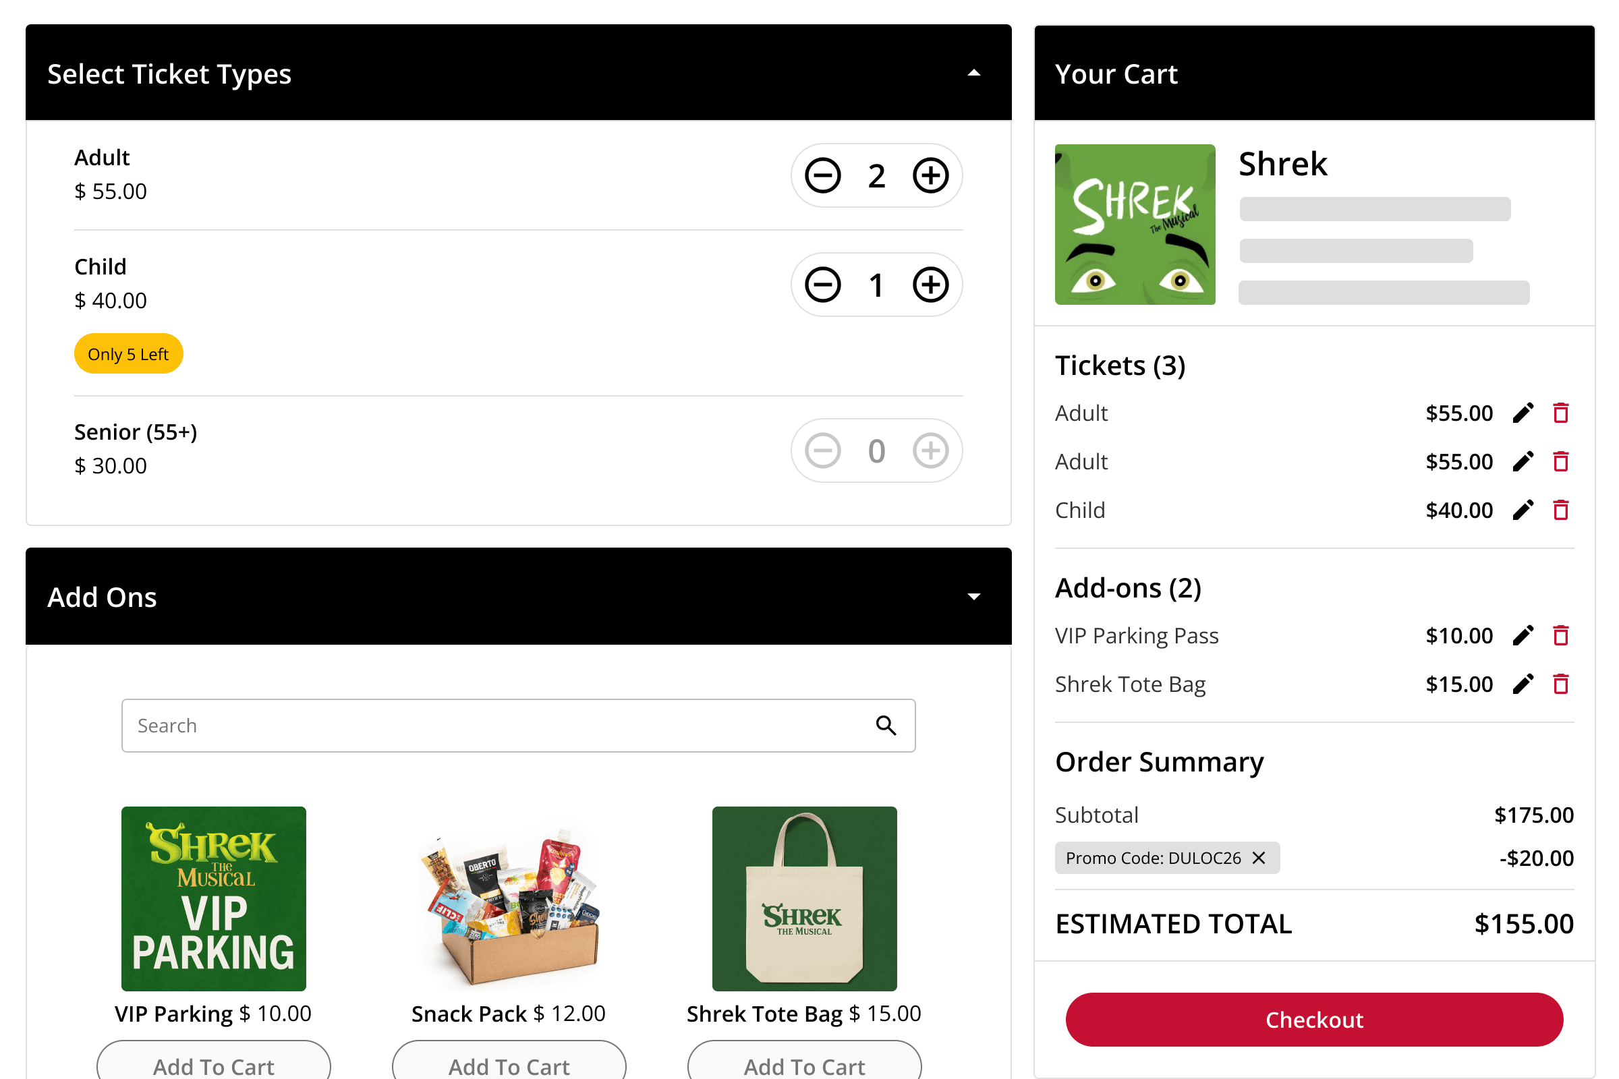
Task: Edit the first Adult ticket in cart
Action: 1523,413
